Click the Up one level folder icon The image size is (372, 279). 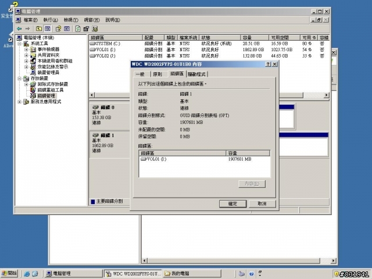pos(39,28)
